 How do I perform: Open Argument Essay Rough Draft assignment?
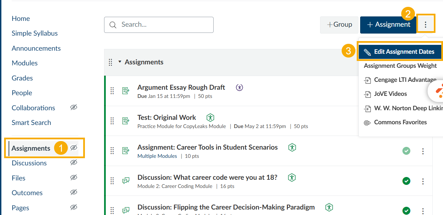coord(181,87)
